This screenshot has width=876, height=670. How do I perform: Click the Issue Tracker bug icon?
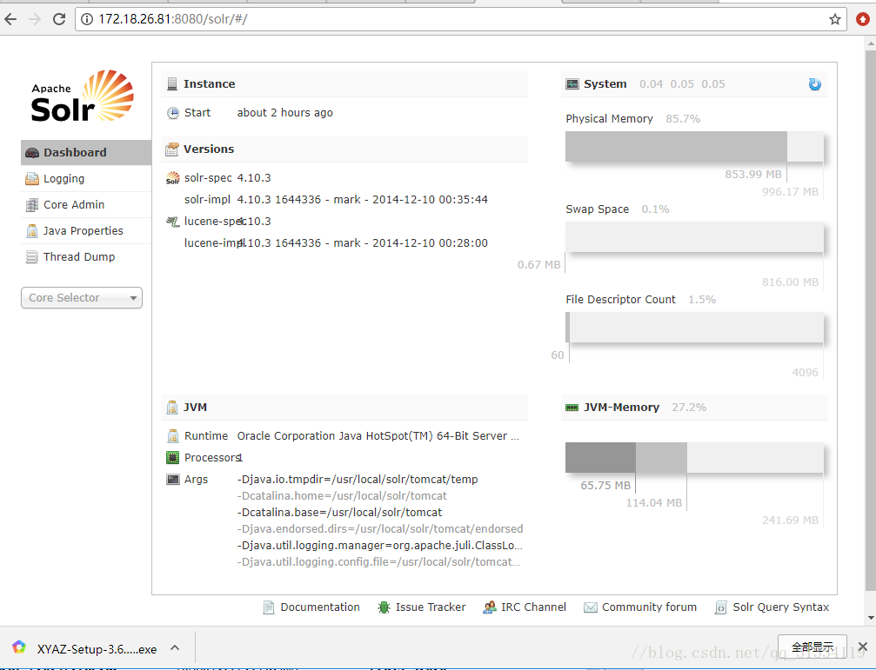(x=384, y=607)
